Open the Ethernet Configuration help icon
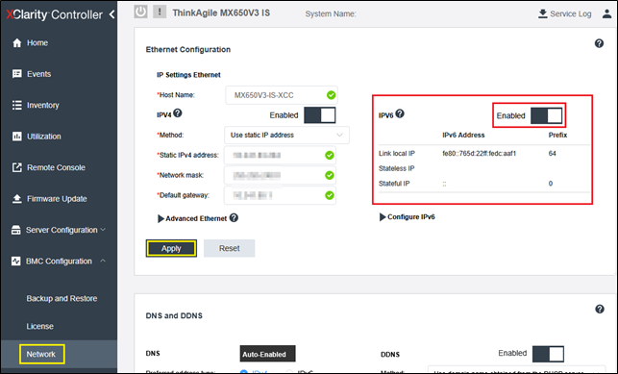 [599, 43]
